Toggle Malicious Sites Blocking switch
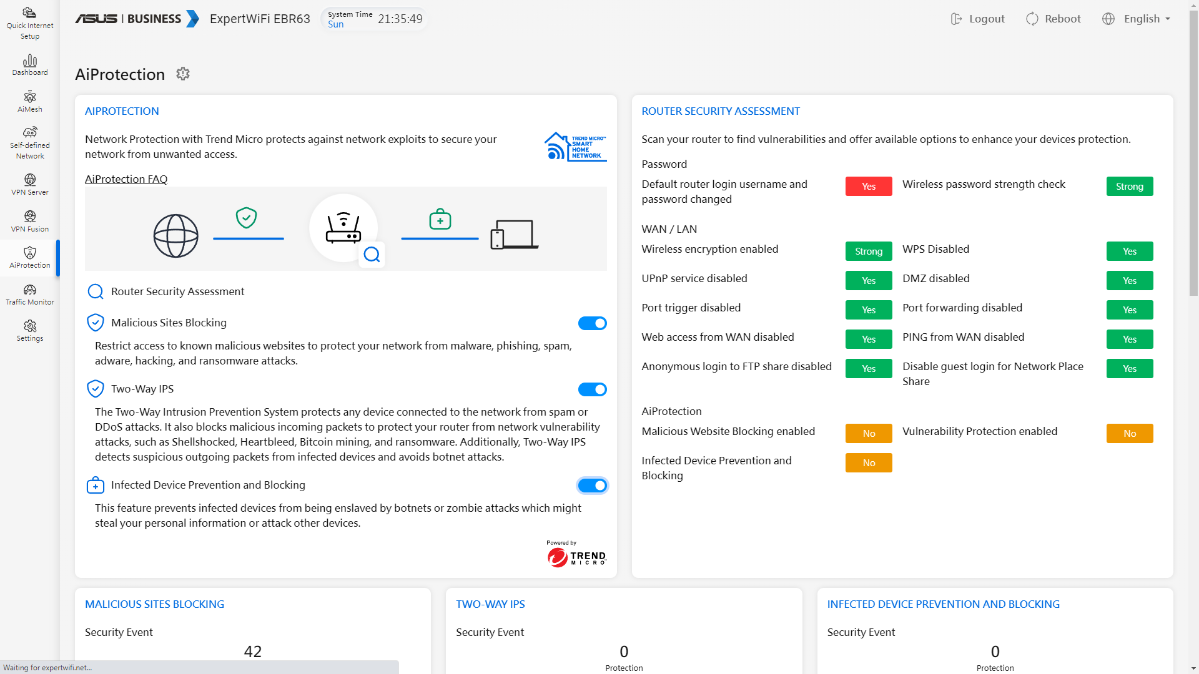This screenshot has width=1199, height=674. click(592, 323)
